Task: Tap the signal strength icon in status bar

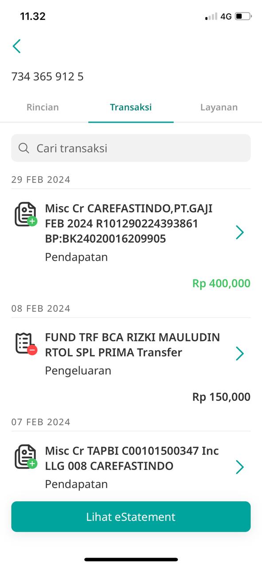Action: click(x=211, y=16)
